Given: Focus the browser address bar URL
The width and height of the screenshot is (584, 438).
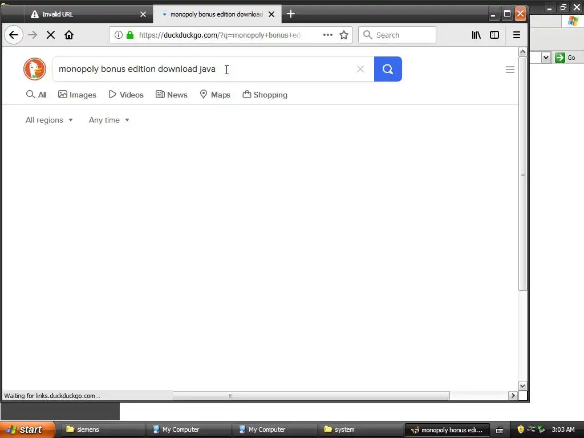Looking at the screenshot, I should 220,35.
